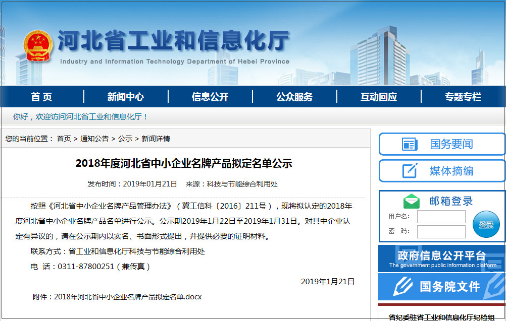The height and width of the screenshot is (321, 506).
Task: Select 公众服务 navigation item
Action: pos(294,97)
